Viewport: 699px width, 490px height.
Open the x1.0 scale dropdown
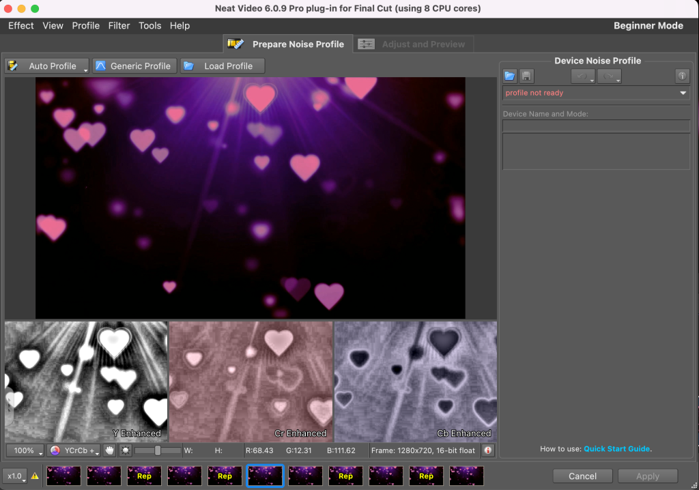15,476
